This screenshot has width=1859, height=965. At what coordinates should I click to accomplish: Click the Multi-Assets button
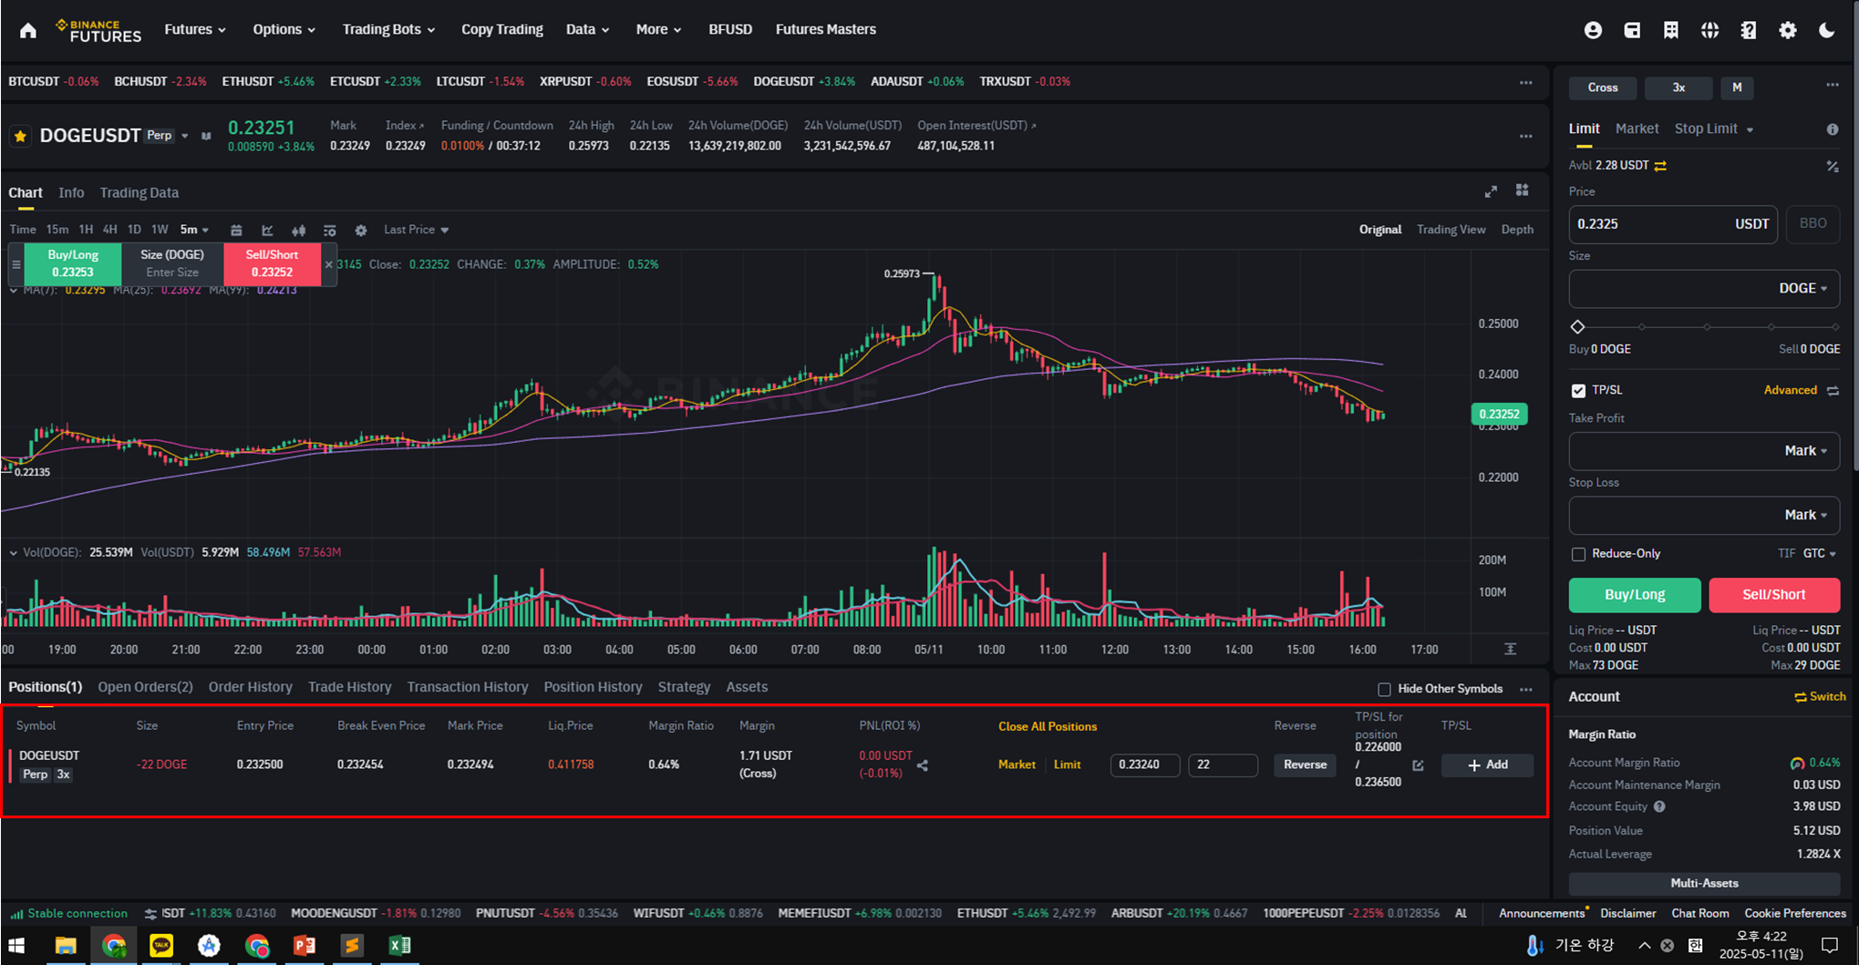coord(1703,883)
